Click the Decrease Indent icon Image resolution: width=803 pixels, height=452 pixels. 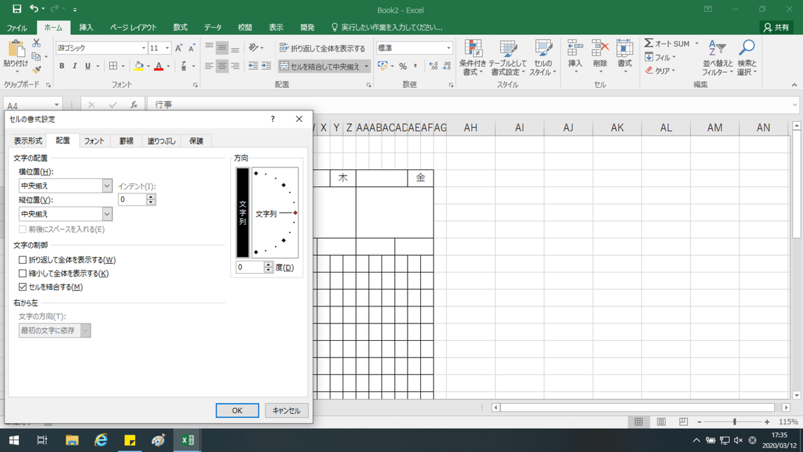(x=254, y=66)
